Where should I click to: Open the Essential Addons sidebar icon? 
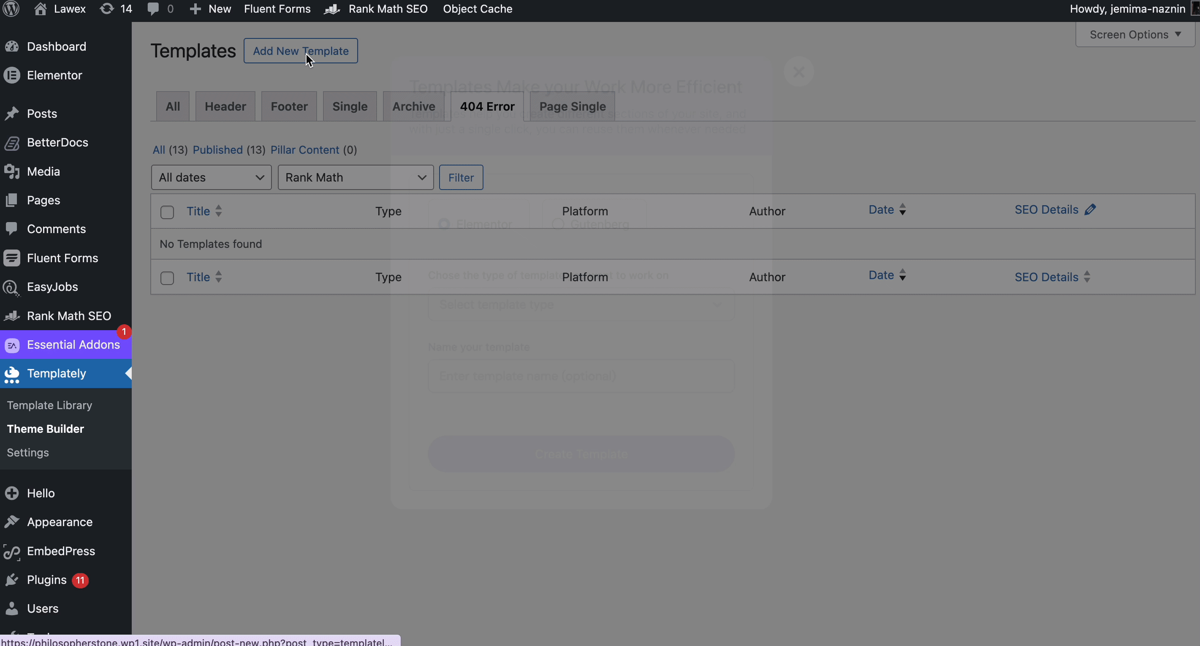coord(12,345)
